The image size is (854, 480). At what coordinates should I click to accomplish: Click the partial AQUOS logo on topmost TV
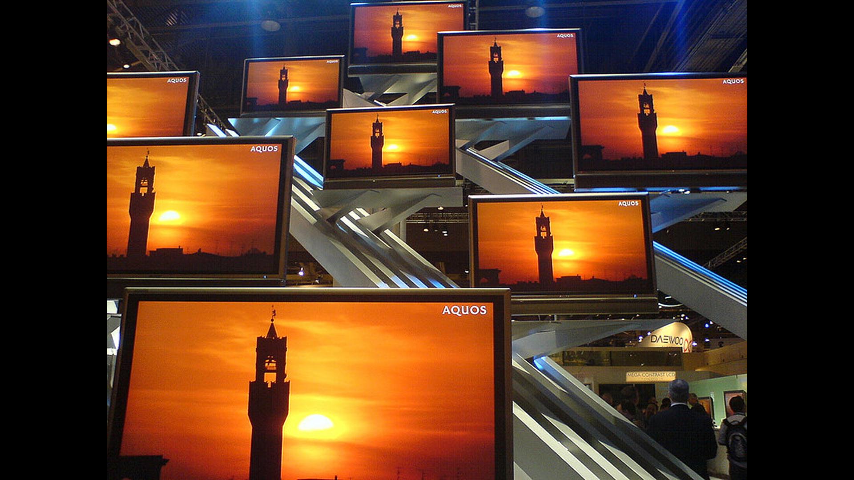[455, 6]
